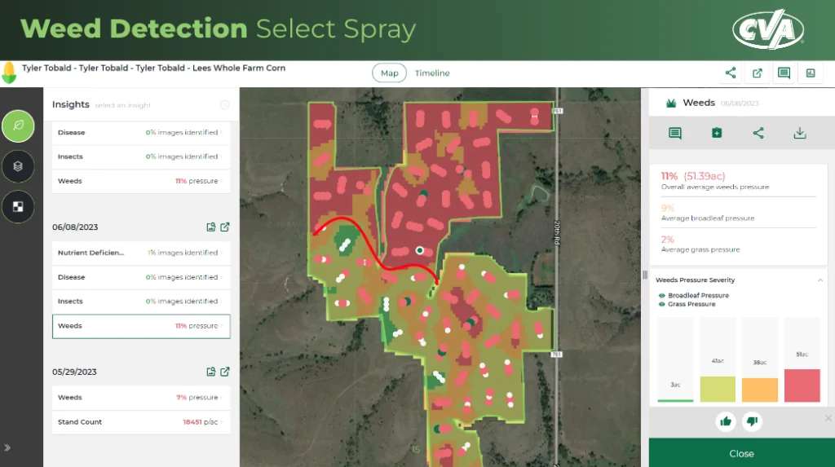835x467 pixels.
Task: Click 11% (51.39ac) overall weeds pressure
Action: (693, 176)
